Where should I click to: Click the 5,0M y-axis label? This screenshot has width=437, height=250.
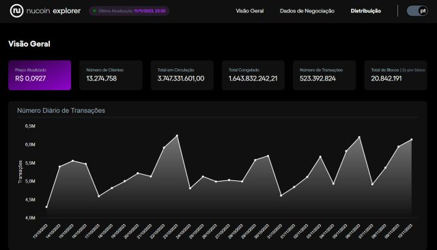(30, 181)
